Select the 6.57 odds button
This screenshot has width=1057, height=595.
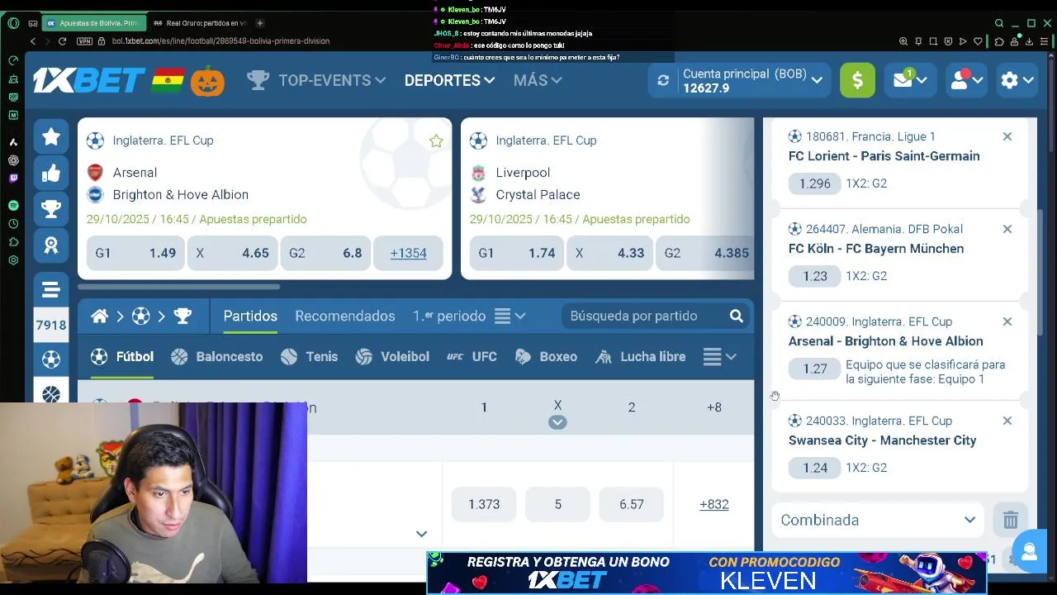click(x=632, y=504)
